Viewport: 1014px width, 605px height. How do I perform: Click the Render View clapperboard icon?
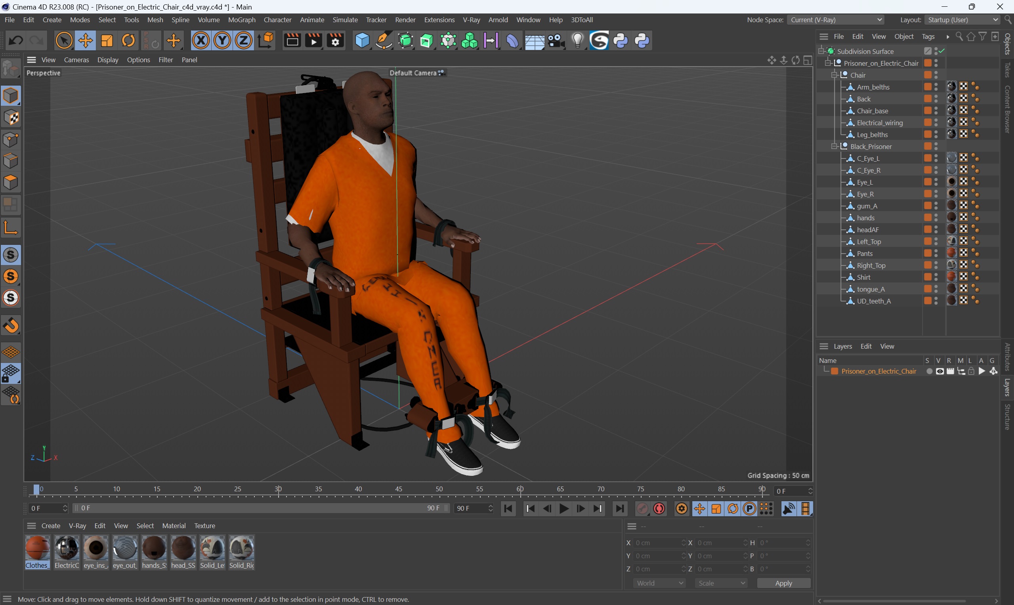tap(292, 40)
